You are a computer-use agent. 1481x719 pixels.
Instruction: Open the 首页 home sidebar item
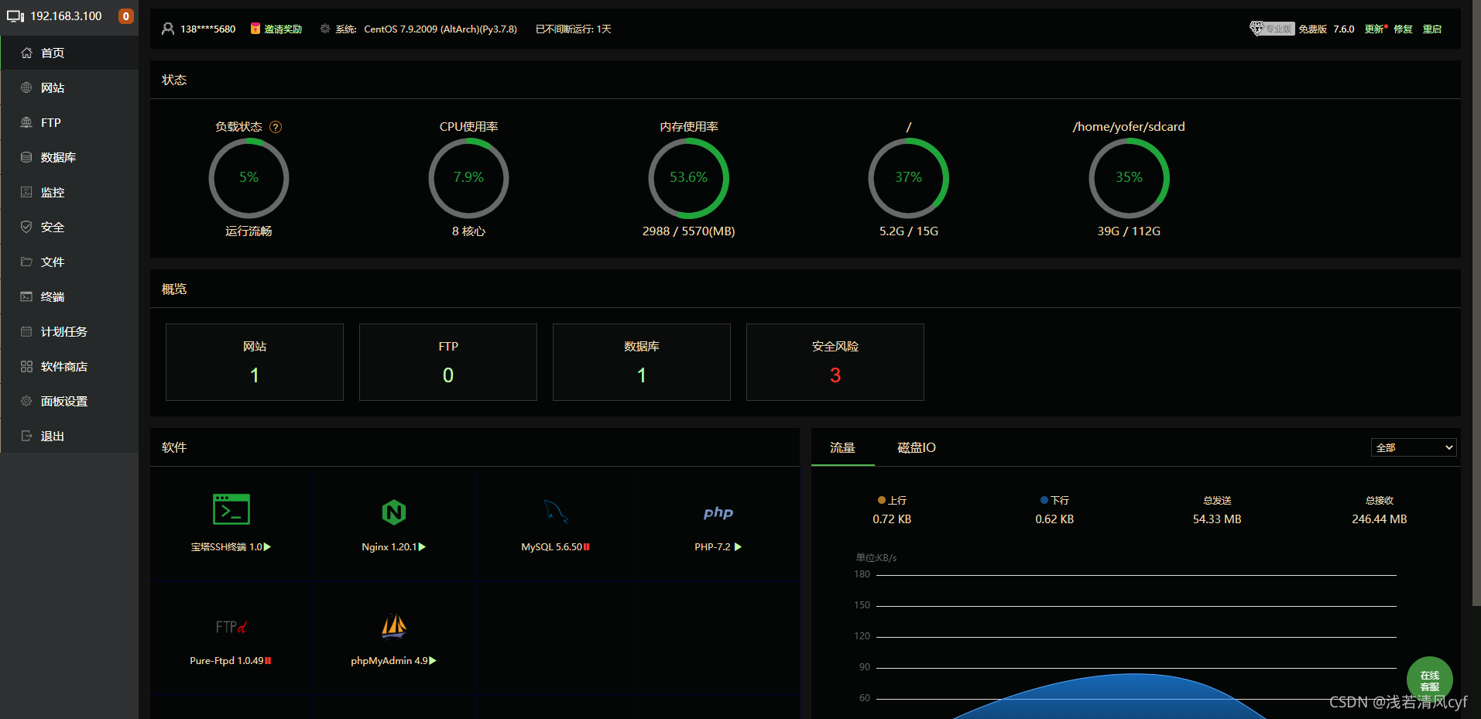[70, 53]
